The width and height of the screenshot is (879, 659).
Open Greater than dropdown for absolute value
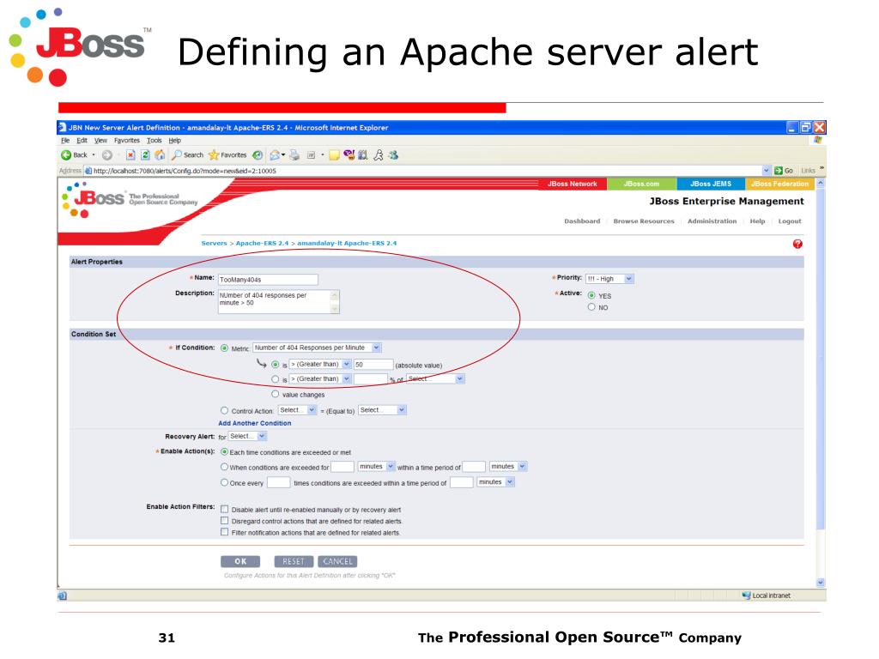[x=319, y=364]
